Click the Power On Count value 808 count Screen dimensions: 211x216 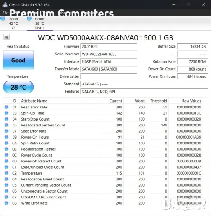tap(193, 69)
